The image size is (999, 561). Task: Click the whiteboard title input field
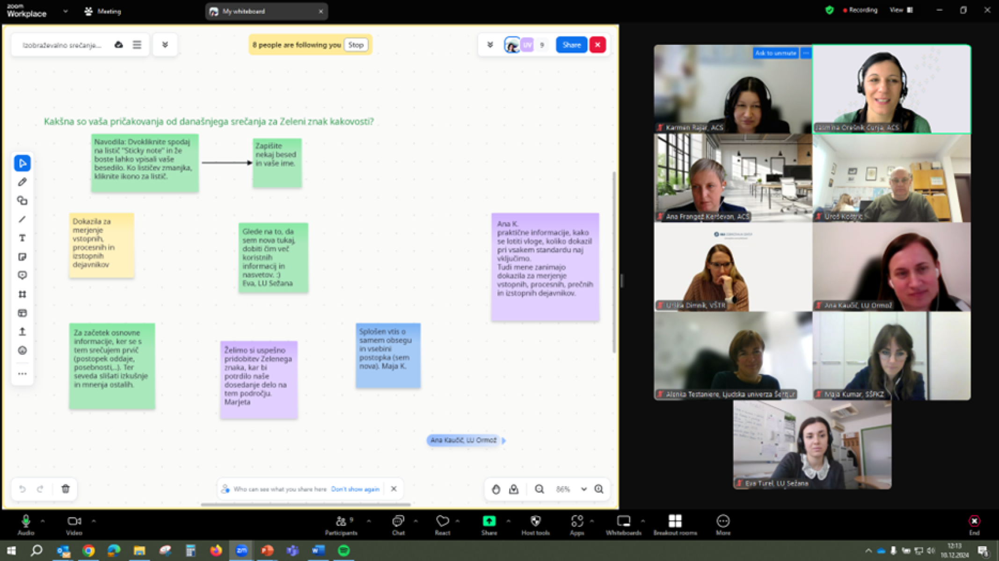(62, 45)
